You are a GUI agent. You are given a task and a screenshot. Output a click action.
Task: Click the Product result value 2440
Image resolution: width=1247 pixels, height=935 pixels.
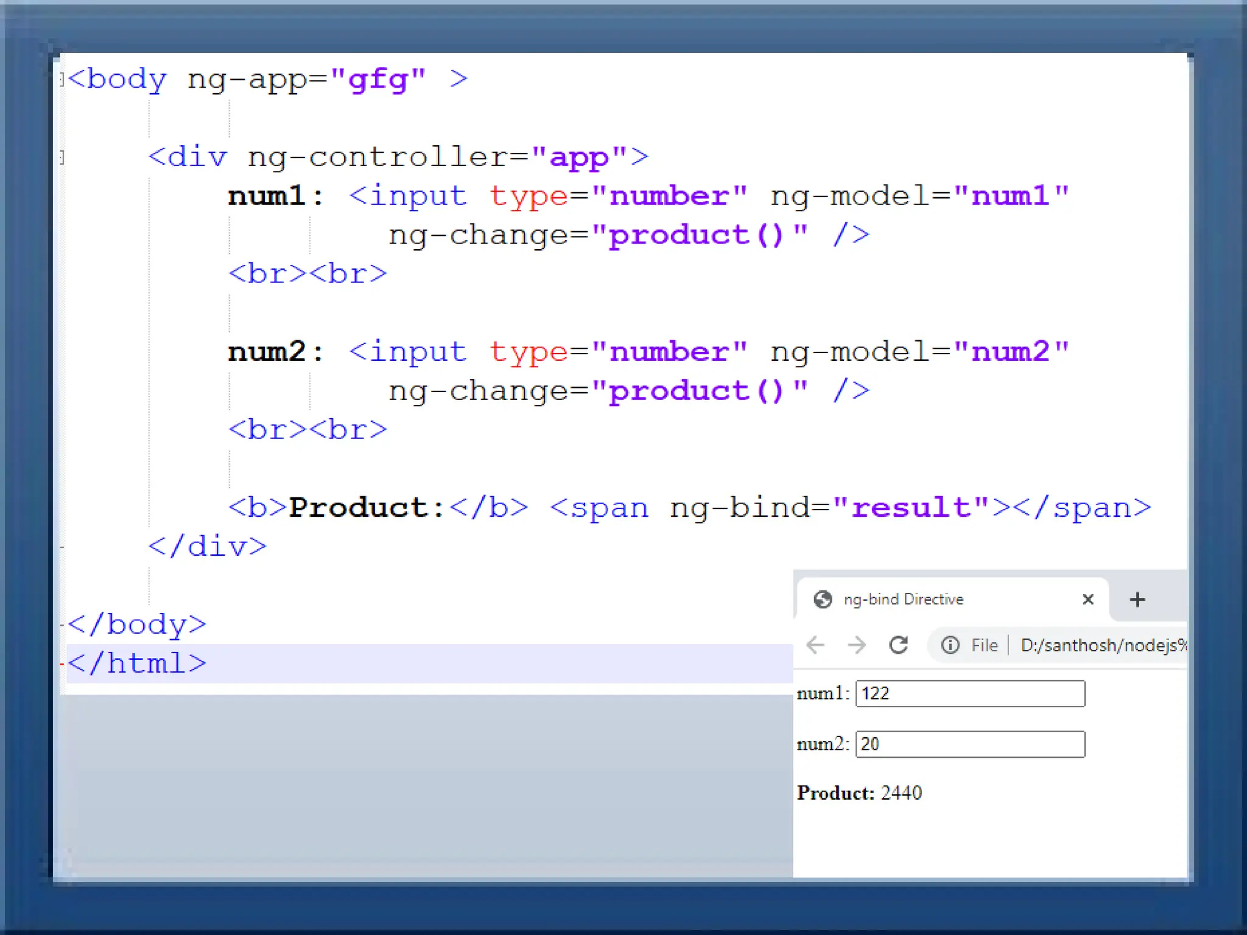coord(901,793)
